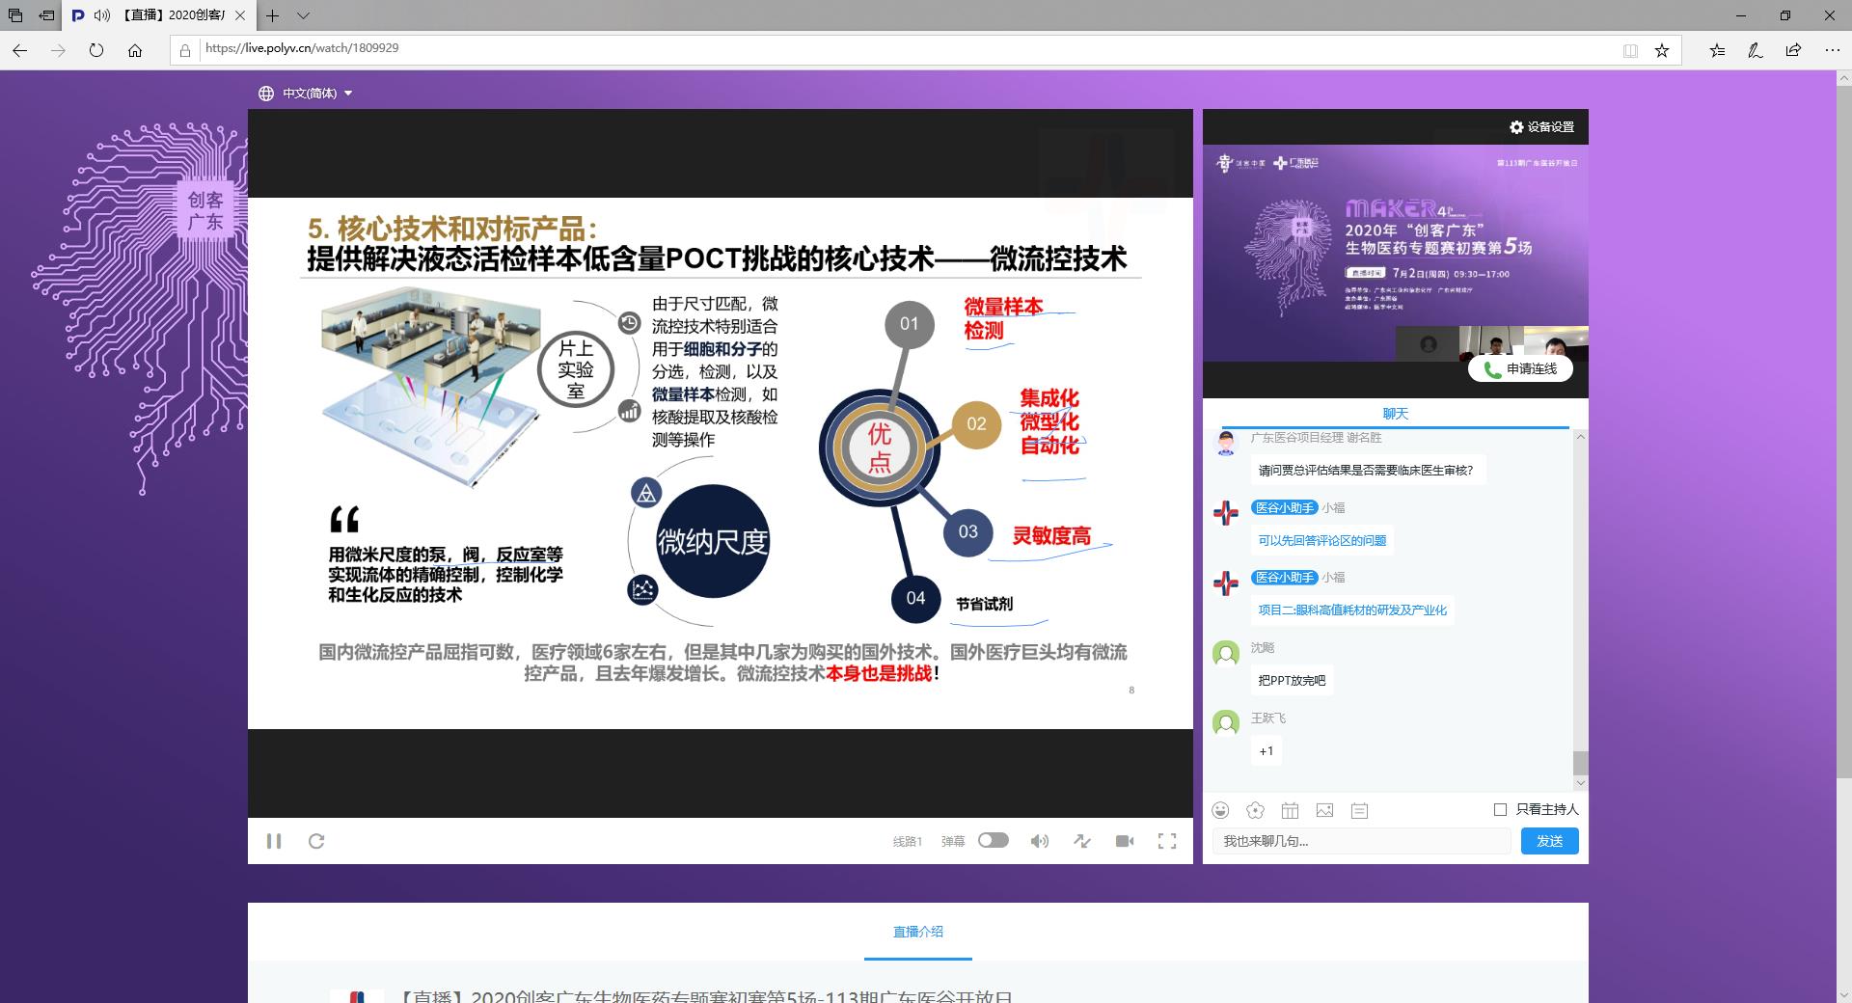
Task: Select the 直播介绍 tab
Action: coord(917,932)
